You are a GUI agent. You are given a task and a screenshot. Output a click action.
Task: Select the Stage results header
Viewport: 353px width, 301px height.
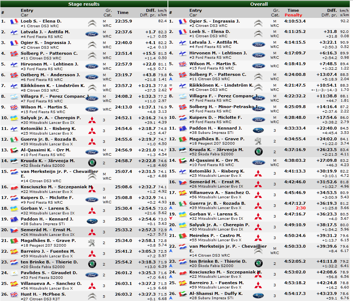[84, 4]
